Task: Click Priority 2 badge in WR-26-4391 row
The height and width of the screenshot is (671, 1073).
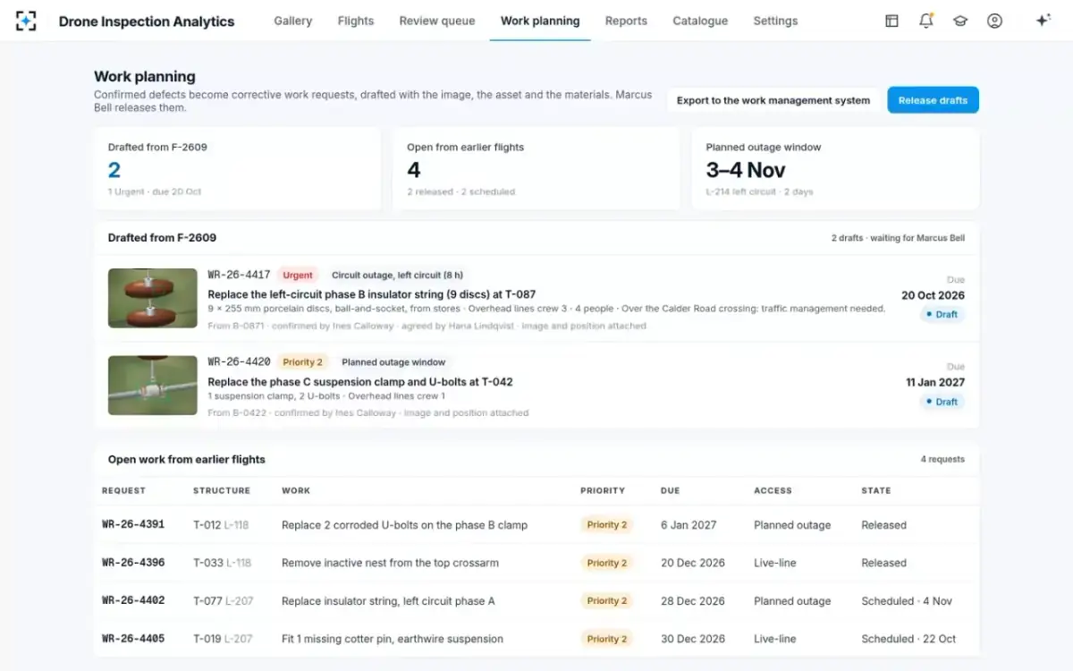Action: coord(607,525)
